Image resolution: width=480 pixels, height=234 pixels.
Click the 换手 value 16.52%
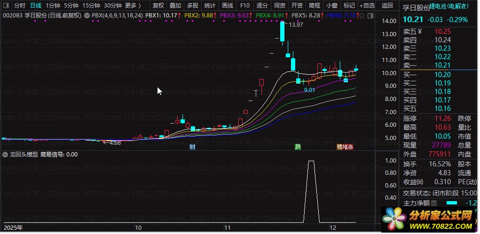(440, 164)
